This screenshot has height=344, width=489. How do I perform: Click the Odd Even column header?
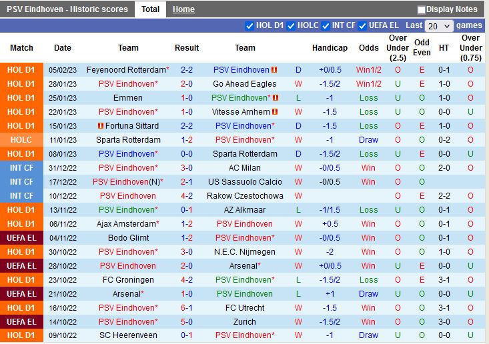pyautogui.click(x=422, y=47)
